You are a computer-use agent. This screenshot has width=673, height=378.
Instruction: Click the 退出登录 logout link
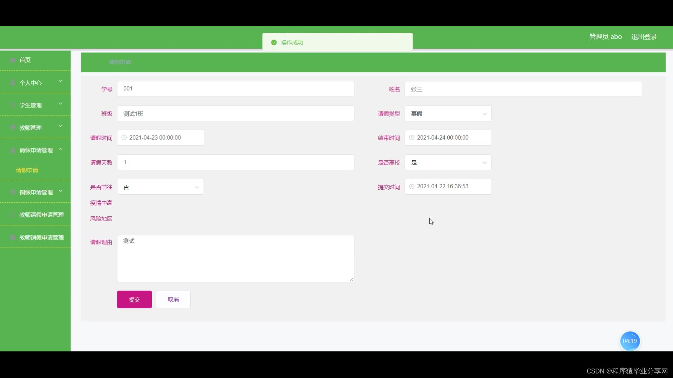click(644, 37)
